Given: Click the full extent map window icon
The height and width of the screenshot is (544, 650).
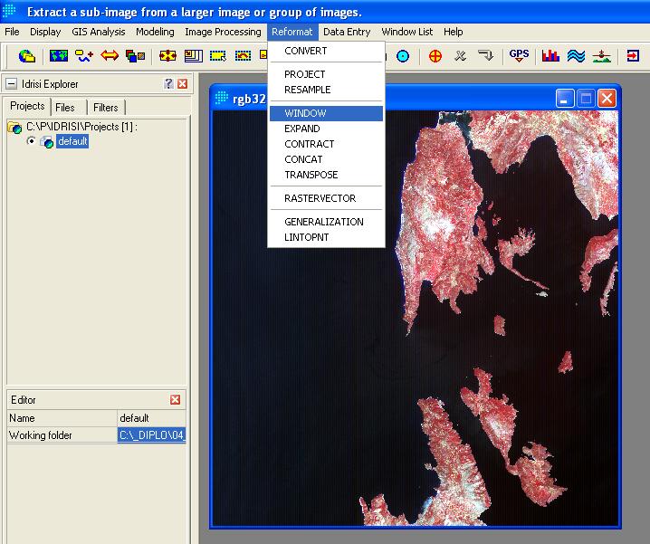Looking at the screenshot, I should [193, 55].
